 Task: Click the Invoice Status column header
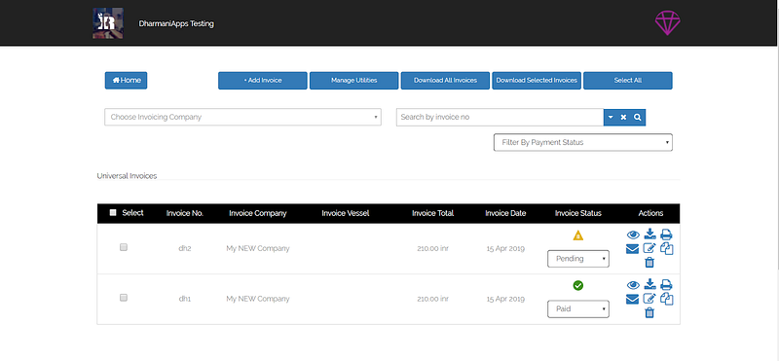(578, 213)
